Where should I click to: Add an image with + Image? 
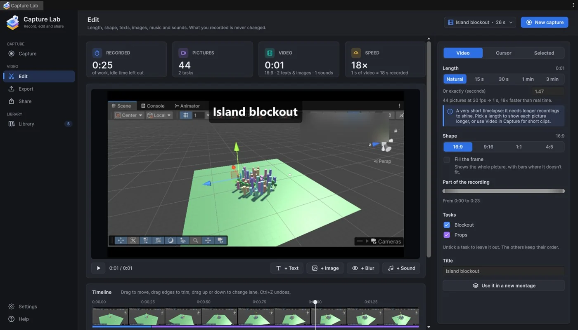tap(325, 268)
